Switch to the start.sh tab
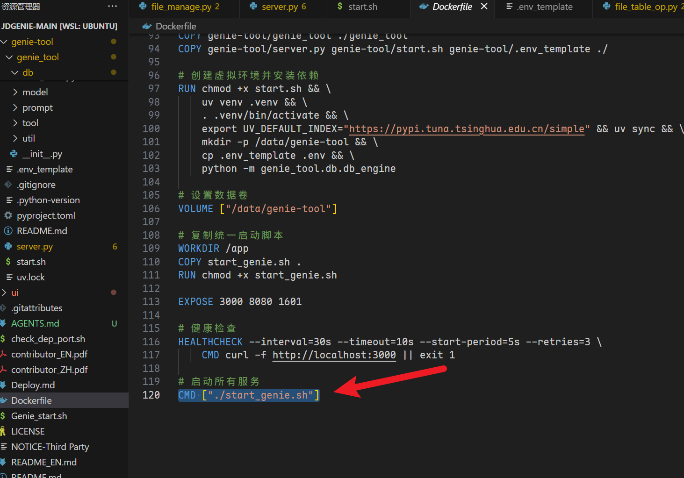This screenshot has height=478, width=684. tap(362, 7)
